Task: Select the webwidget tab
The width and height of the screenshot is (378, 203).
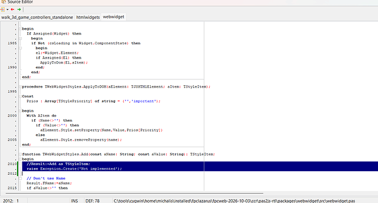Action: point(113,17)
